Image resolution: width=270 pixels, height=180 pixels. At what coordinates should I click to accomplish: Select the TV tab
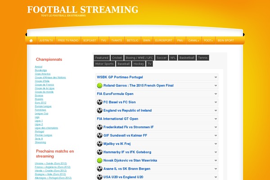149,64
